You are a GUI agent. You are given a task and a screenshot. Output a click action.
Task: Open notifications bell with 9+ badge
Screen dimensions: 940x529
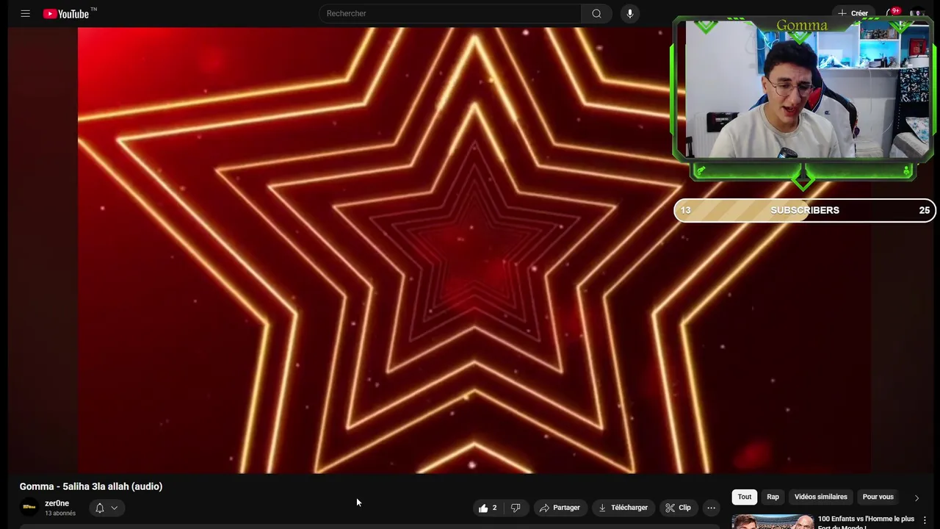coord(892,13)
